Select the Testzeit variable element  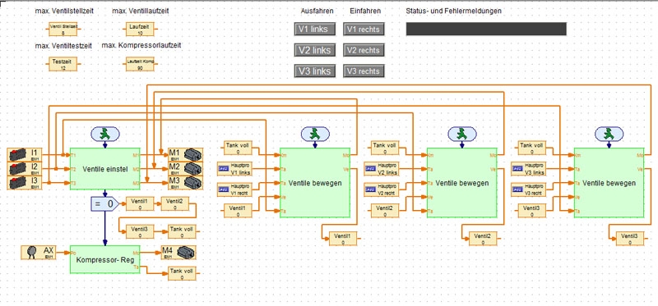click(63, 64)
